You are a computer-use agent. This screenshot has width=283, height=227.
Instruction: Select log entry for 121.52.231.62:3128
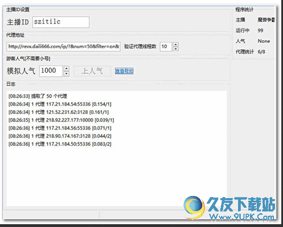click(x=59, y=112)
